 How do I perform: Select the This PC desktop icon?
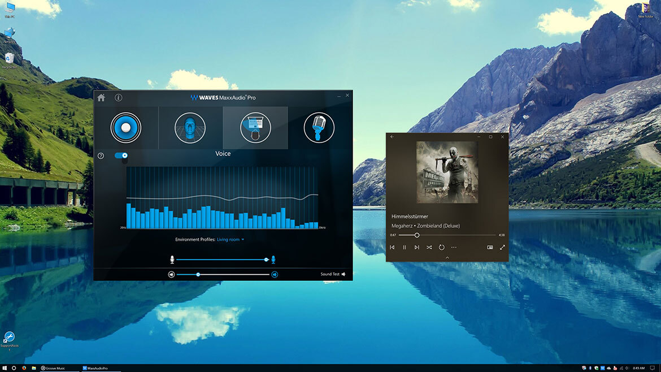tap(9, 10)
